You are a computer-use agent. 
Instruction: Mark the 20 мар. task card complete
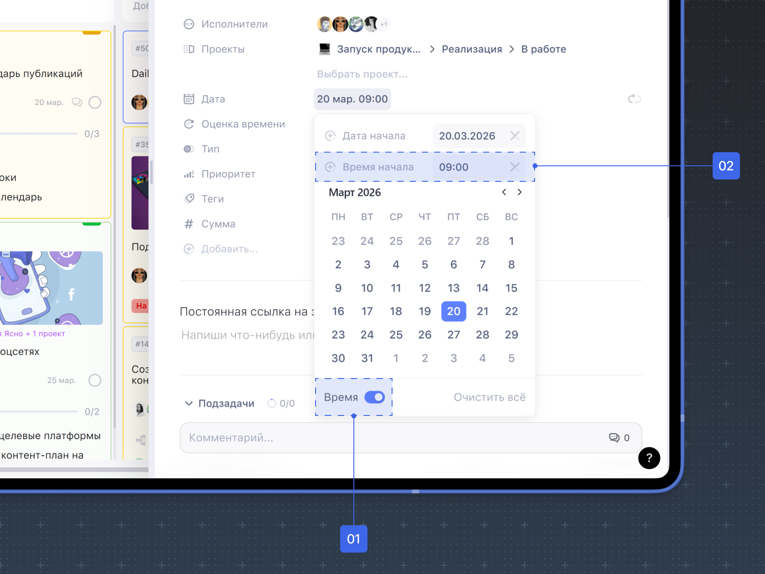tap(95, 102)
